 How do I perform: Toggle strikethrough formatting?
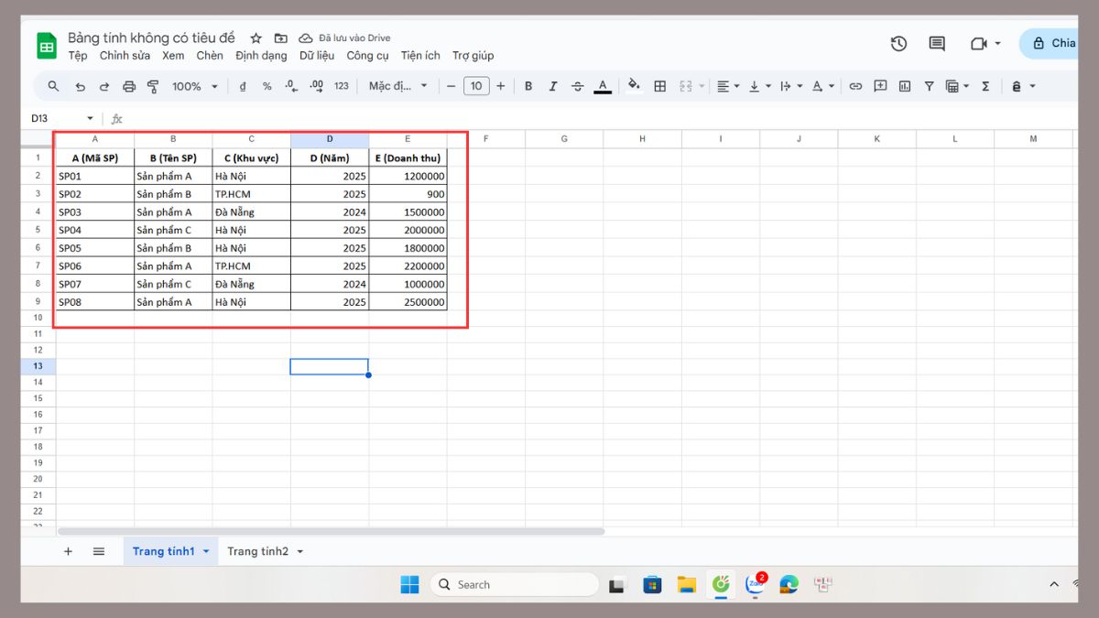pyautogui.click(x=578, y=86)
